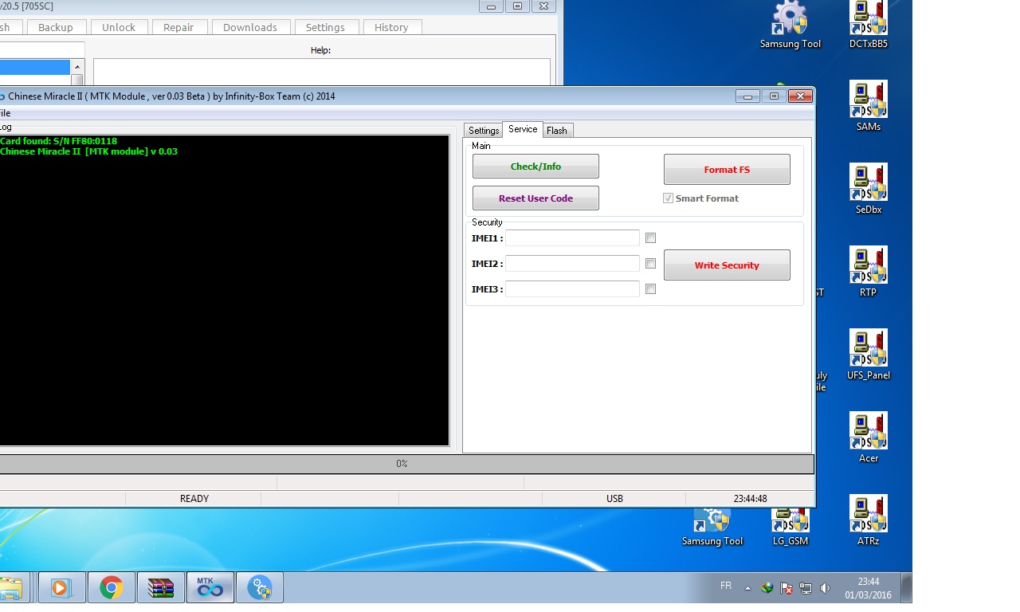Open the UFS_Panel desktop icon
The height and width of the screenshot is (612, 1020).
868,355
